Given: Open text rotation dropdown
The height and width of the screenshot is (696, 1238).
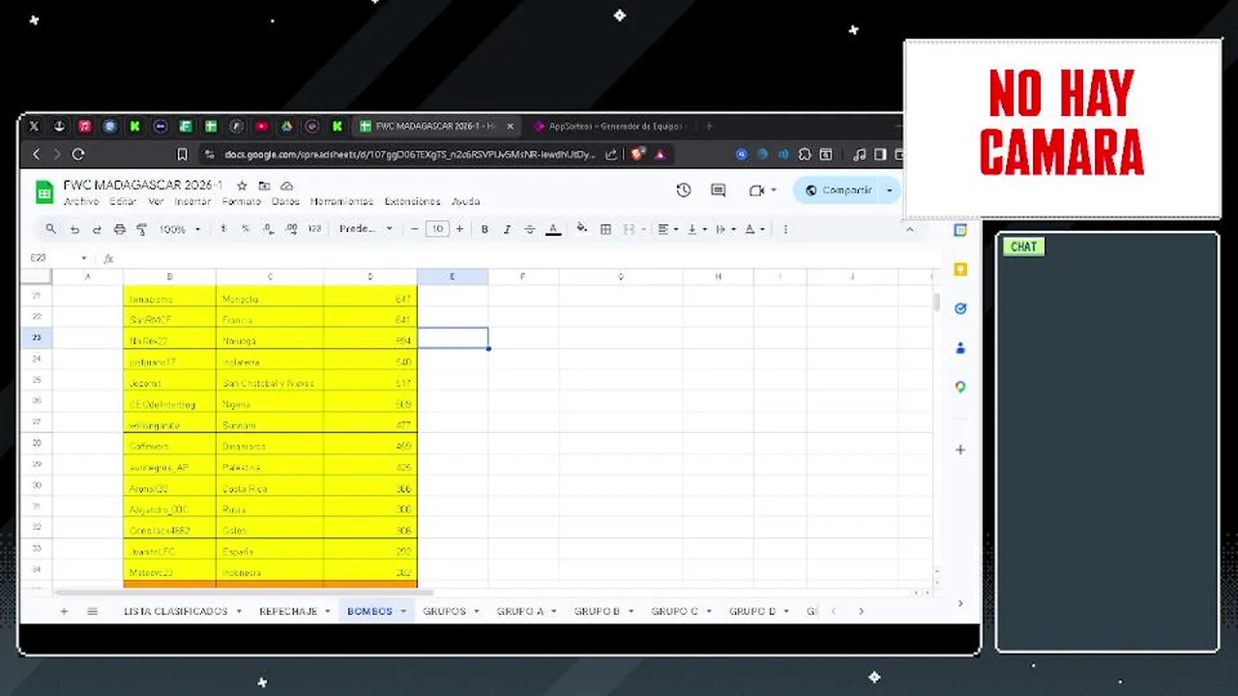Looking at the screenshot, I should [x=754, y=229].
